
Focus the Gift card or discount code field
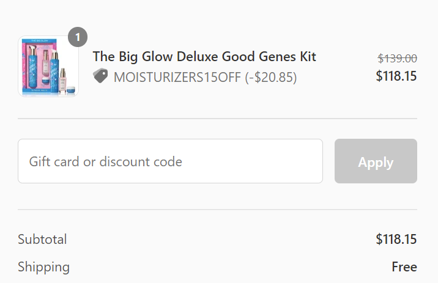(x=170, y=161)
